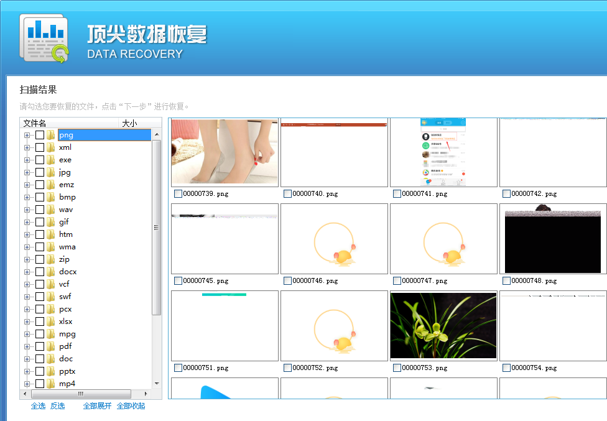Image resolution: width=607 pixels, height=421 pixels.
Task: Click 反选 to invert selection
Action: tap(58, 406)
